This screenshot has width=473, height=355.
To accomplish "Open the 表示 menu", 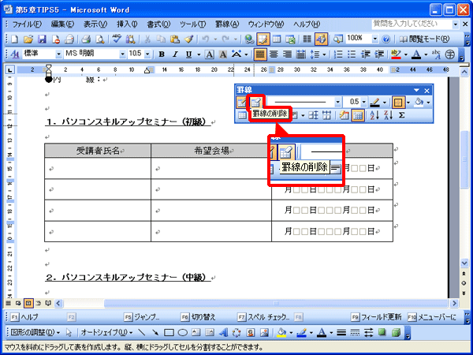I will pyautogui.click(x=95, y=24).
